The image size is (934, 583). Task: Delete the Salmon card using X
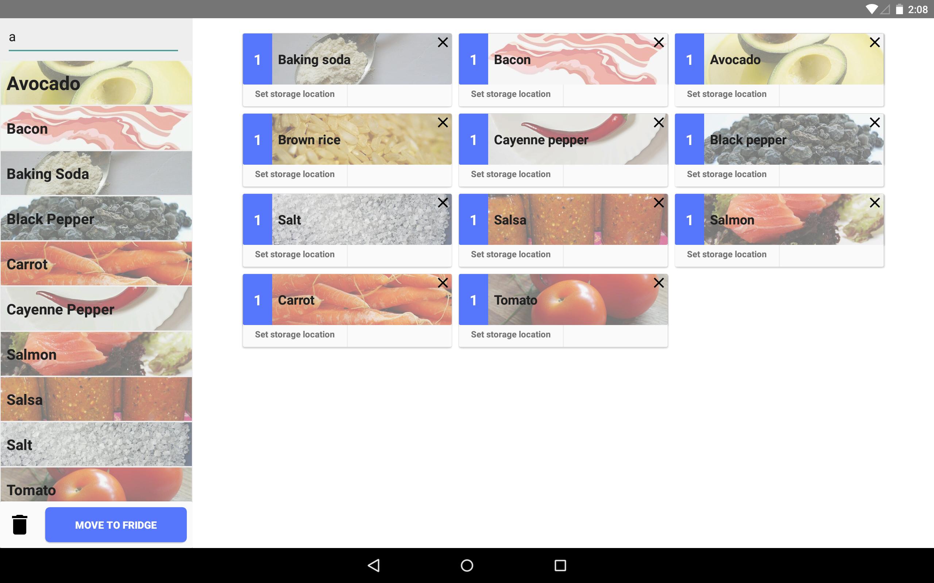coord(875,203)
